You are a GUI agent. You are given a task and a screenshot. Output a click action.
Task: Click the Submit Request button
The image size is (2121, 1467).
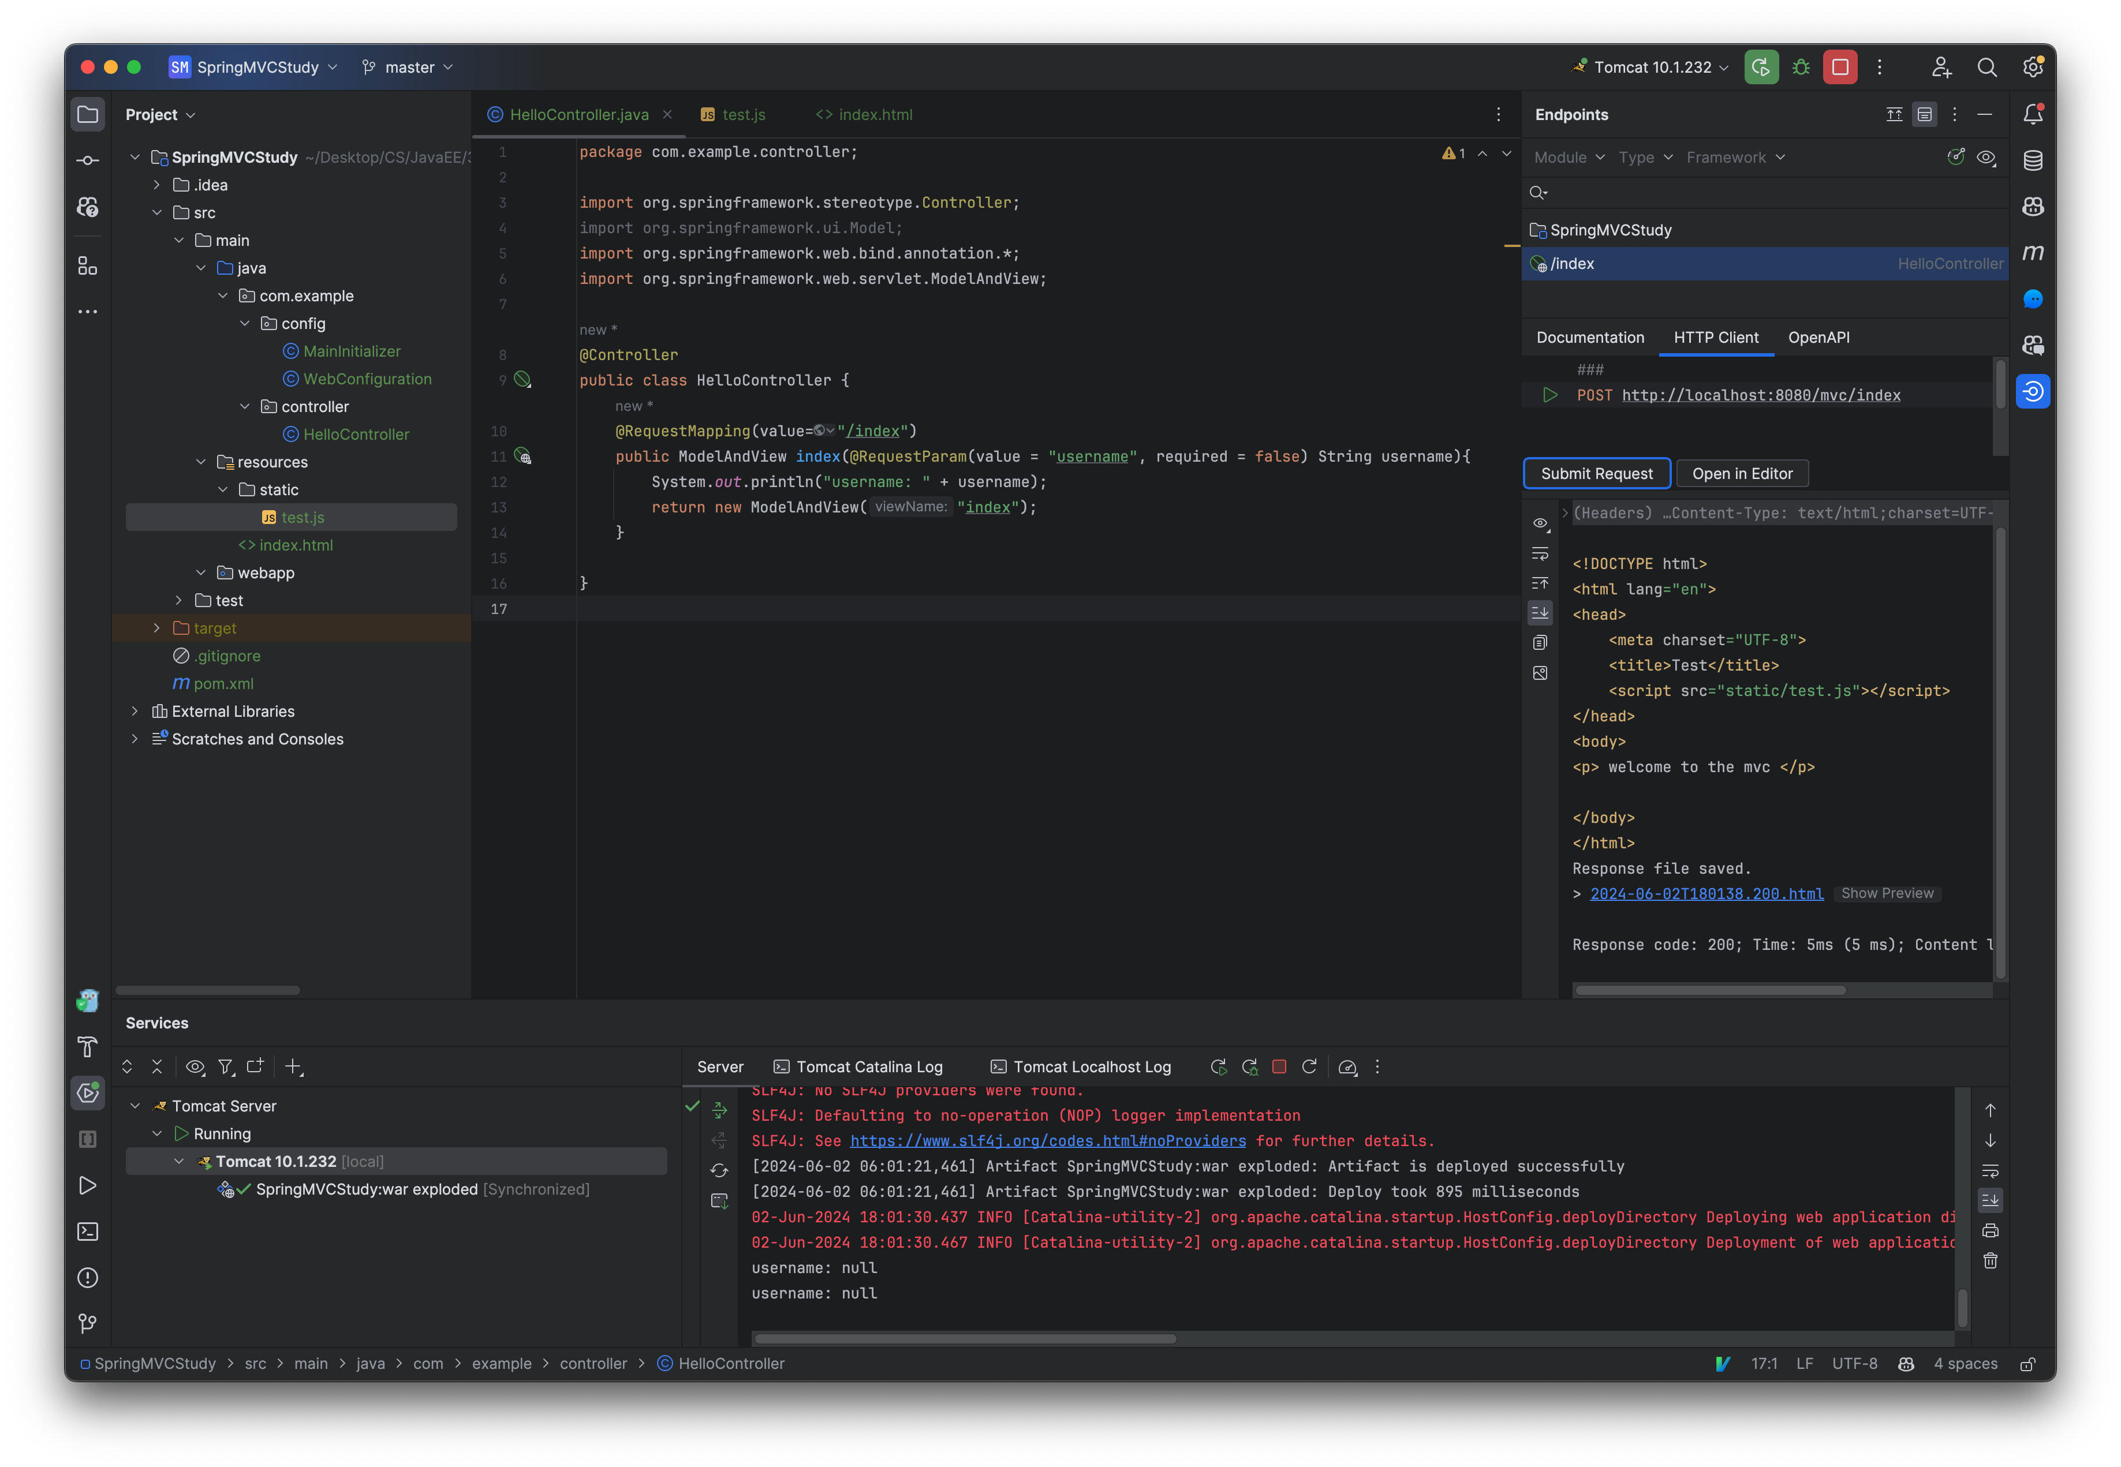1596,473
